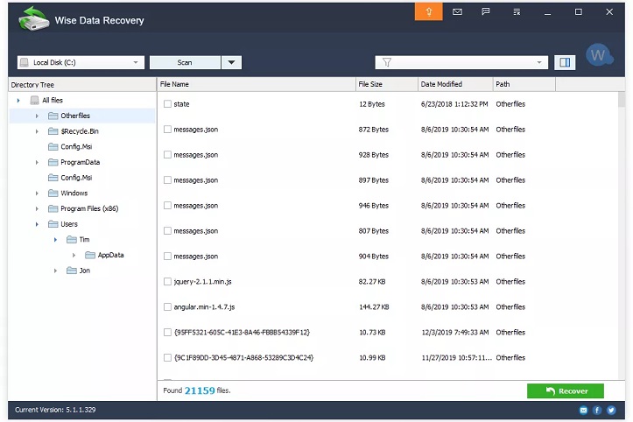Open the Local Disk (C:) drive dropdown

click(x=81, y=62)
